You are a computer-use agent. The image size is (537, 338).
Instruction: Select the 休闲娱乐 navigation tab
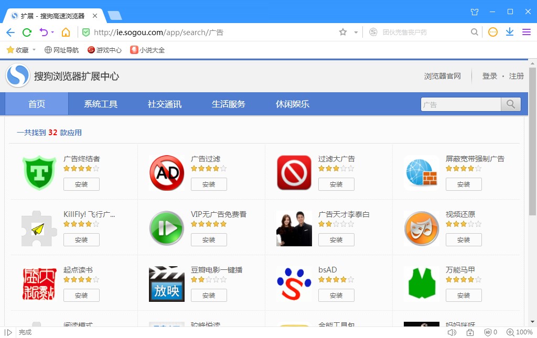[x=293, y=104]
